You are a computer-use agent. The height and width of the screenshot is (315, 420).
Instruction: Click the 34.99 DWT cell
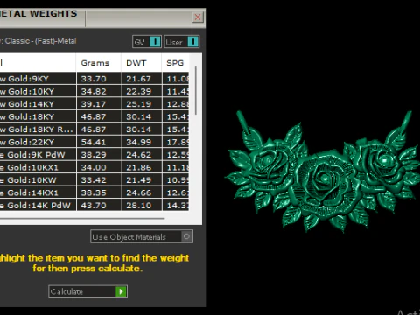pos(142,142)
